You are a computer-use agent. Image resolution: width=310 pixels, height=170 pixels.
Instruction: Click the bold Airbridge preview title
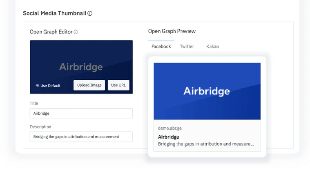[168, 137]
